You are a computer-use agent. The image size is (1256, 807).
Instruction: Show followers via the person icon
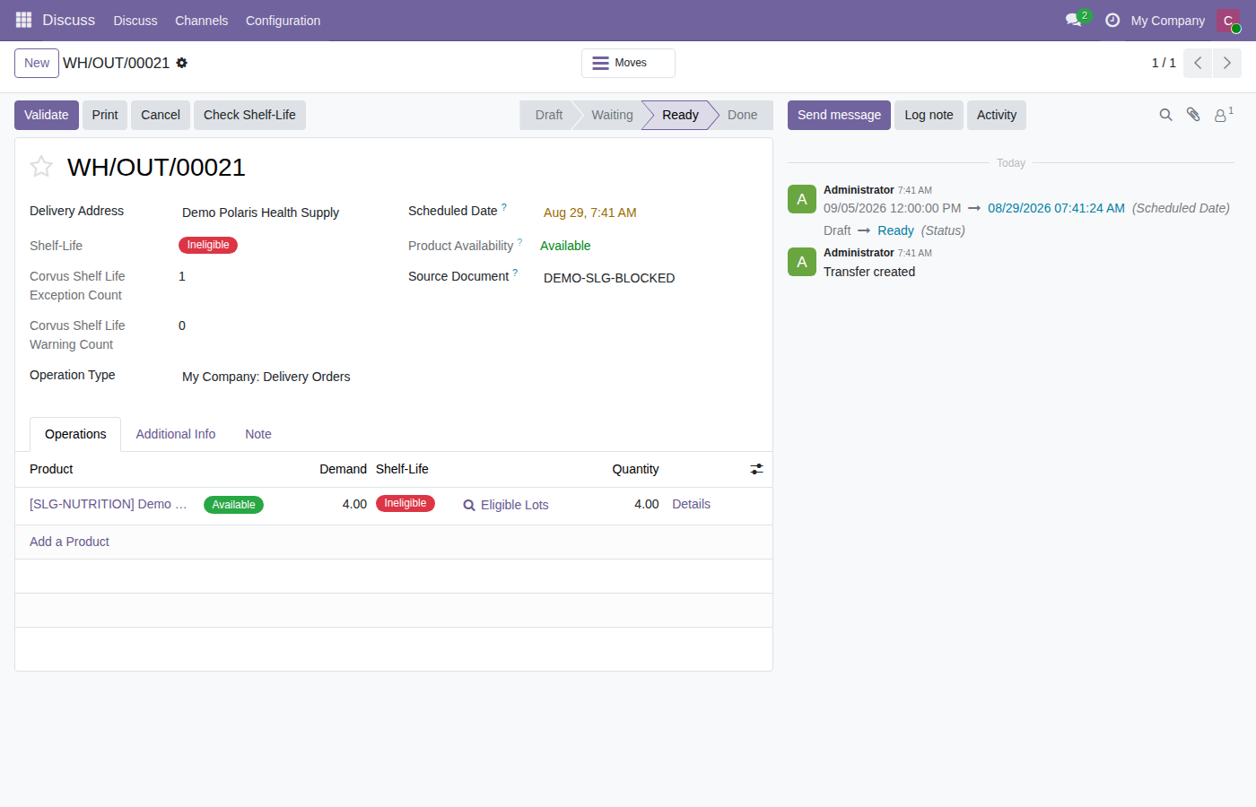pos(1223,115)
